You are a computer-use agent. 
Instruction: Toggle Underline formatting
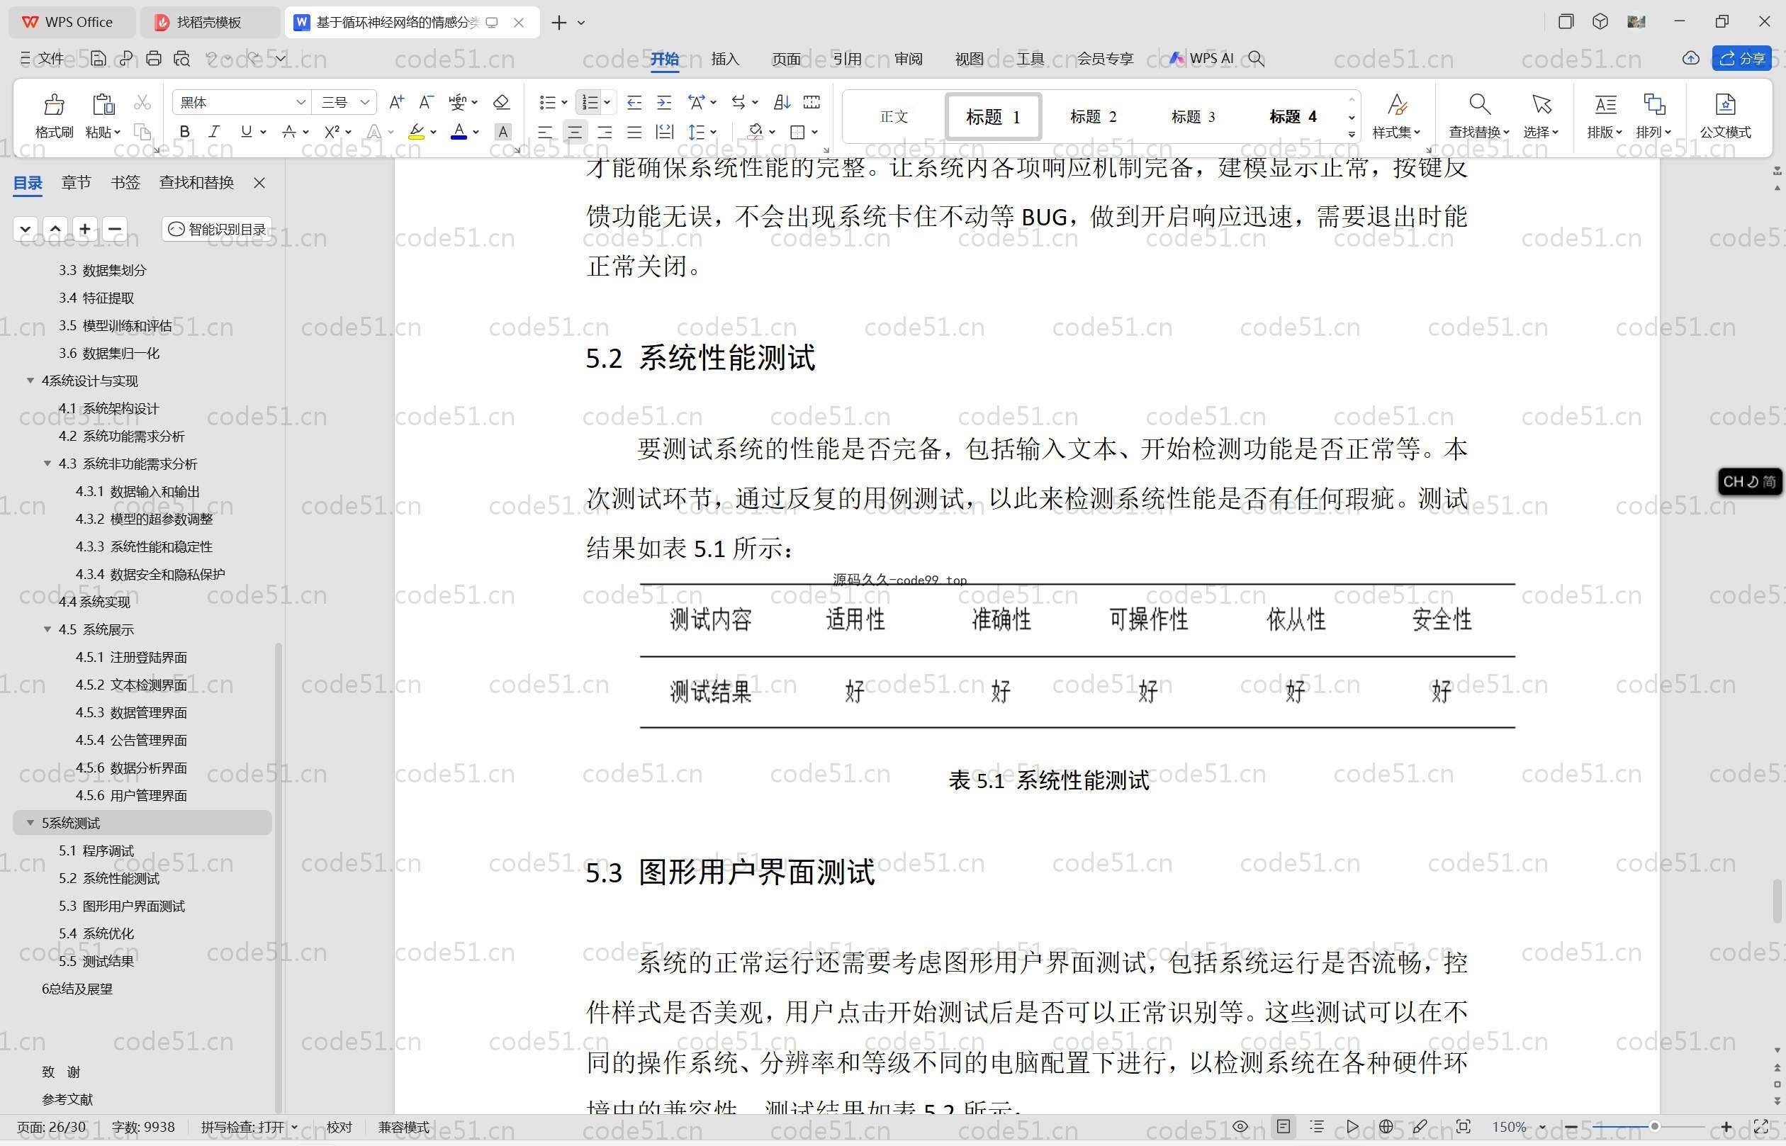tap(245, 132)
